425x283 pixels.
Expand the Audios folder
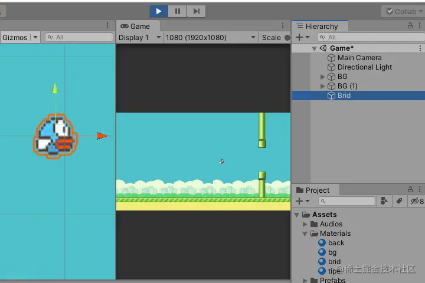(x=305, y=224)
